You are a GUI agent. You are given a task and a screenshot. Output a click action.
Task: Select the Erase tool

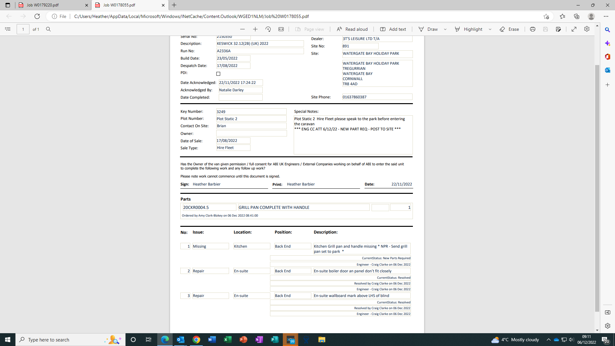pyautogui.click(x=509, y=29)
